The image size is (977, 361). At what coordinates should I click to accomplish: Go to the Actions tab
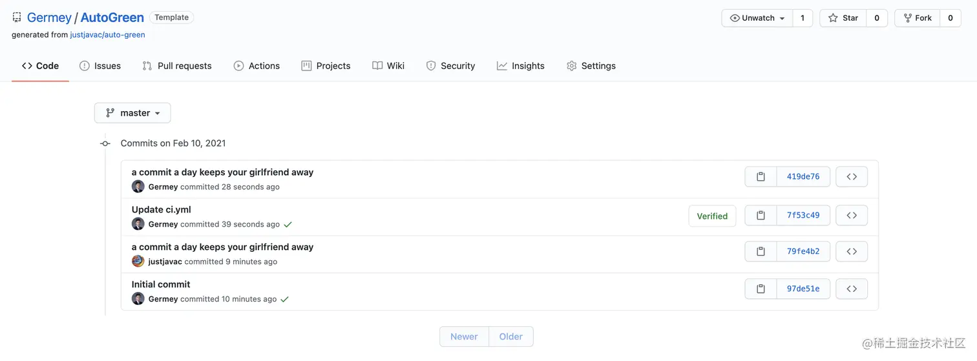coord(257,66)
